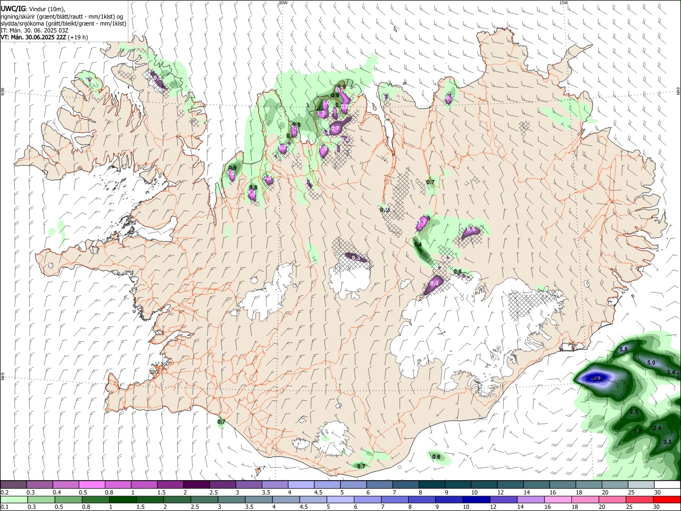
Task: Click the 3.4 precipitation value at the map edge
Action: click(671, 372)
